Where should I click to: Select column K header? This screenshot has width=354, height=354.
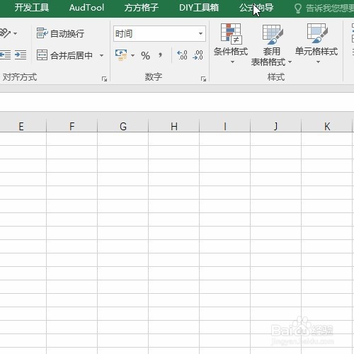tap(327, 126)
